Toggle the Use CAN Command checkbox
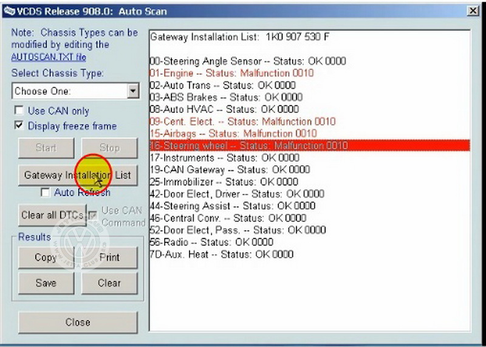486x347 pixels. coord(92,215)
